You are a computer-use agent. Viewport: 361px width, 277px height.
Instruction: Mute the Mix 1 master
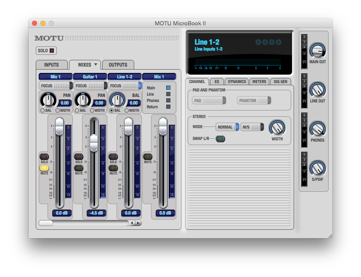148,156
